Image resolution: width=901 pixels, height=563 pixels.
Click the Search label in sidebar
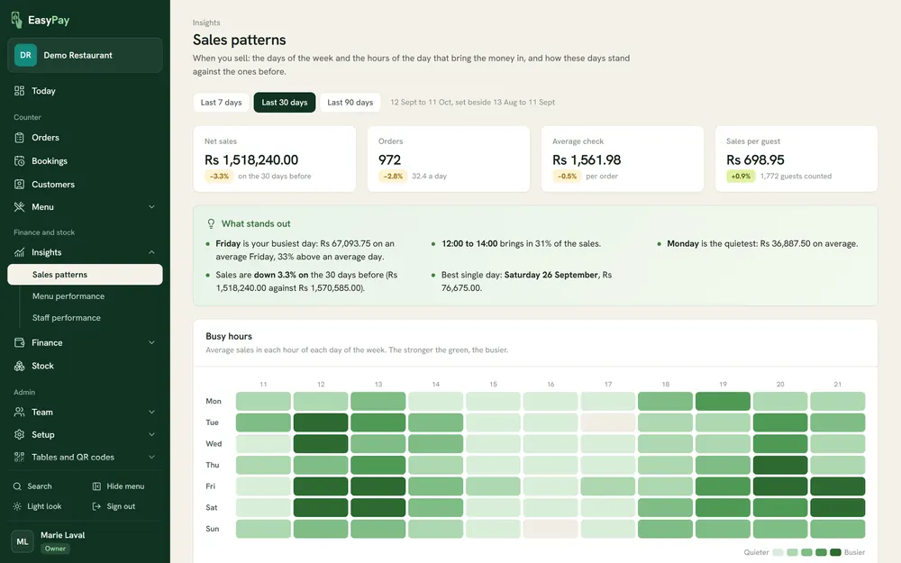(40, 486)
